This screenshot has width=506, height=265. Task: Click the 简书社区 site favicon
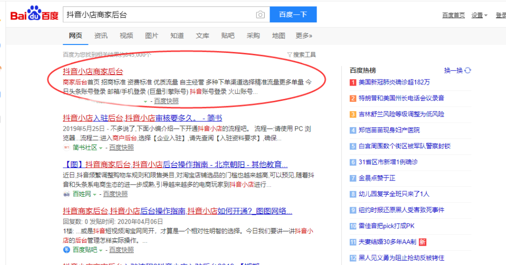pos(66,147)
